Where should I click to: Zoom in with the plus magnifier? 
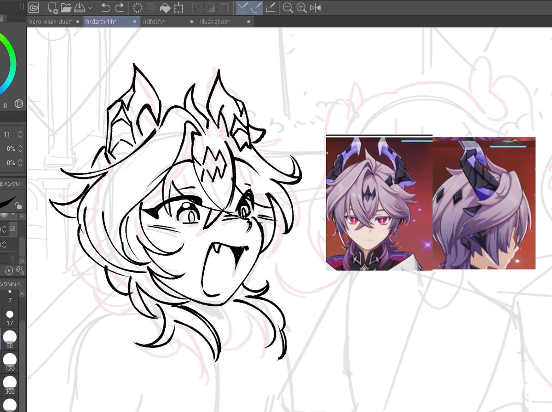click(301, 8)
